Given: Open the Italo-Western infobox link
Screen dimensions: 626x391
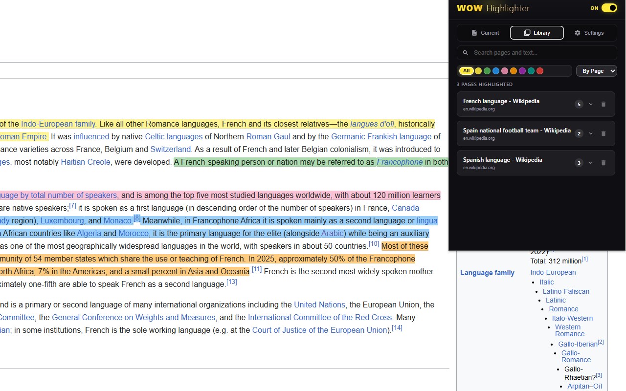Looking at the screenshot, I should coord(572,318).
